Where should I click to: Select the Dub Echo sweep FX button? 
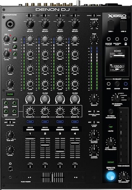(6, 103)
